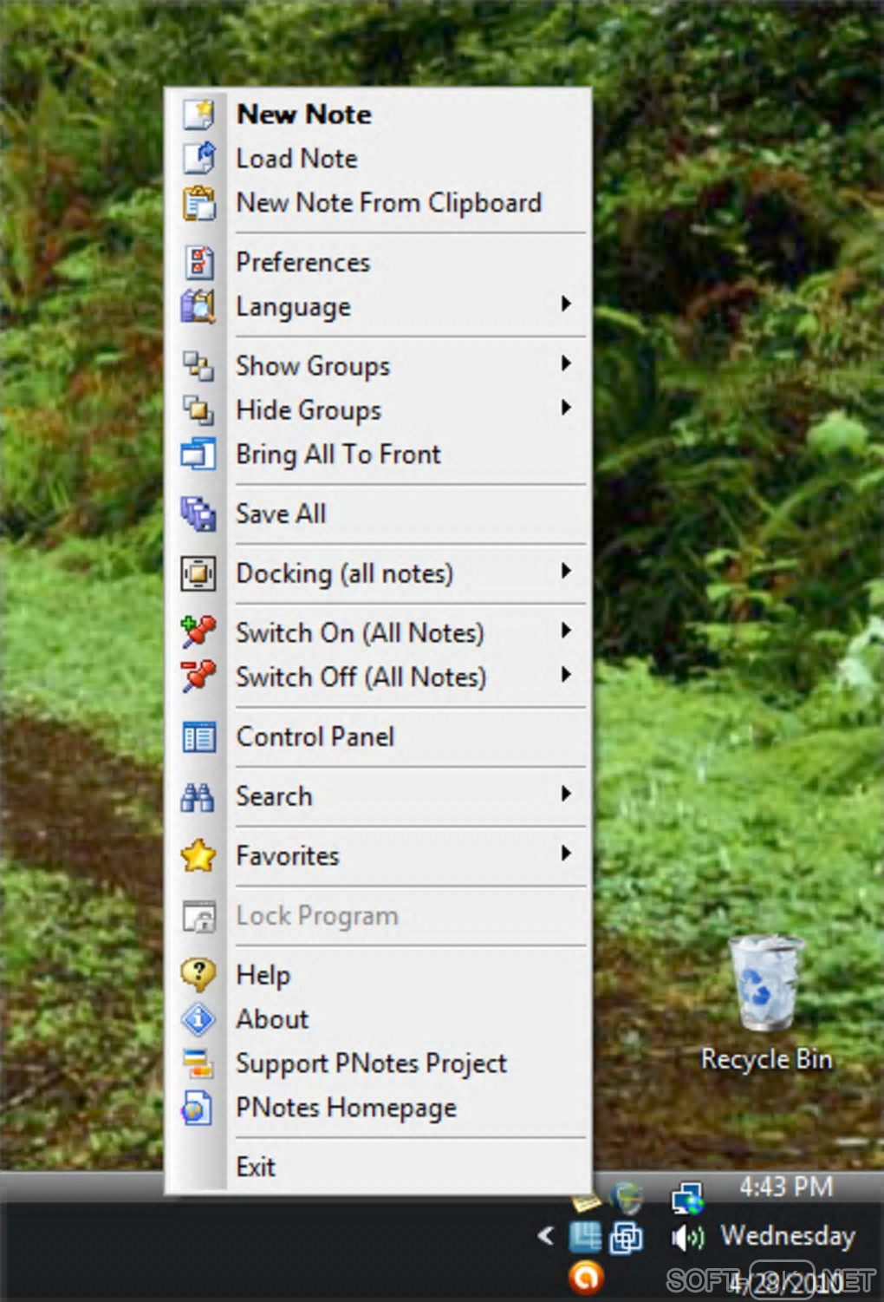Open the Recycle Bin on the desktop

[x=766, y=1002]
